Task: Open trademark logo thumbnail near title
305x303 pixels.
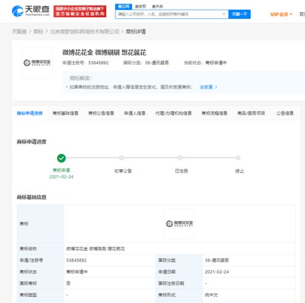Action: coord(37,63)
